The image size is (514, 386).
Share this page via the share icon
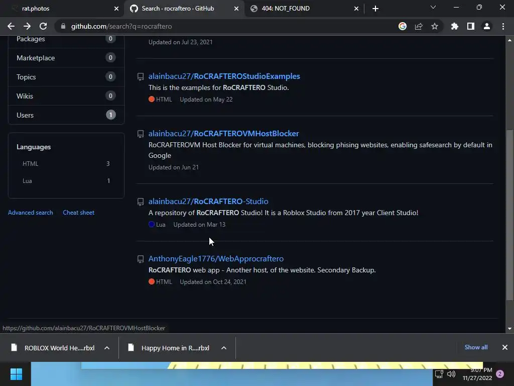point(419,26)
